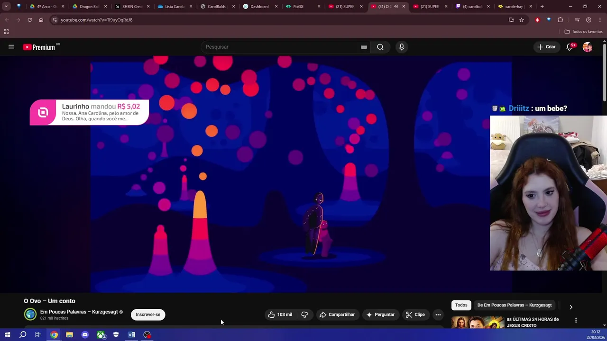
Task: Open Em Poucas Palavras – Kurzgesagt channel link
Action: [79, 312]
